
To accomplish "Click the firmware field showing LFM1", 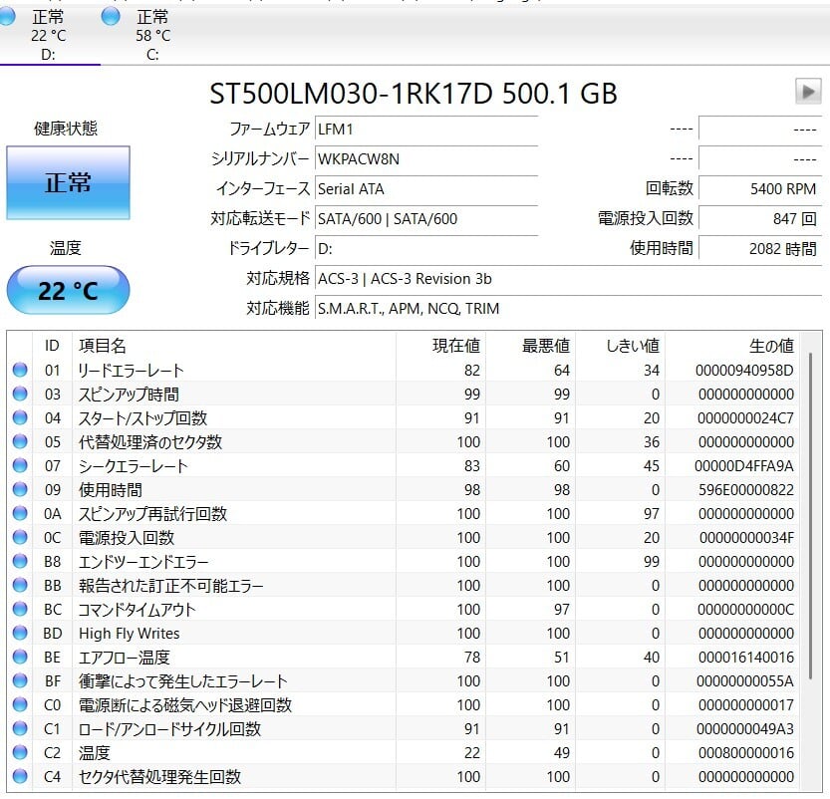I will (x=425, y=129).
